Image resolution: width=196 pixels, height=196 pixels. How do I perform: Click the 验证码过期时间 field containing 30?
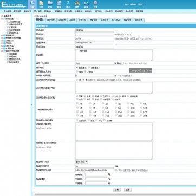click(95, 166)
